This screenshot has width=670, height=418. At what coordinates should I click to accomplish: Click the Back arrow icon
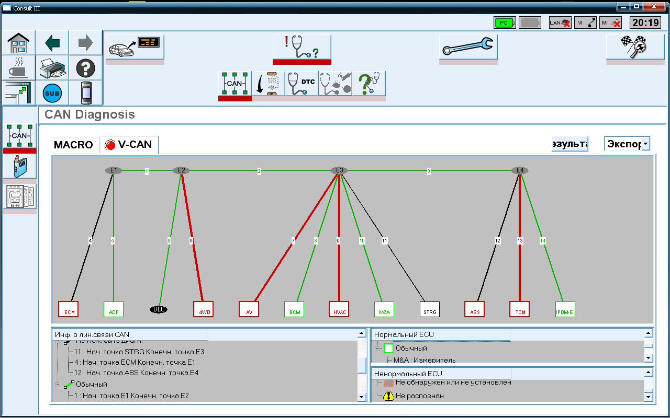coord(52,43)
